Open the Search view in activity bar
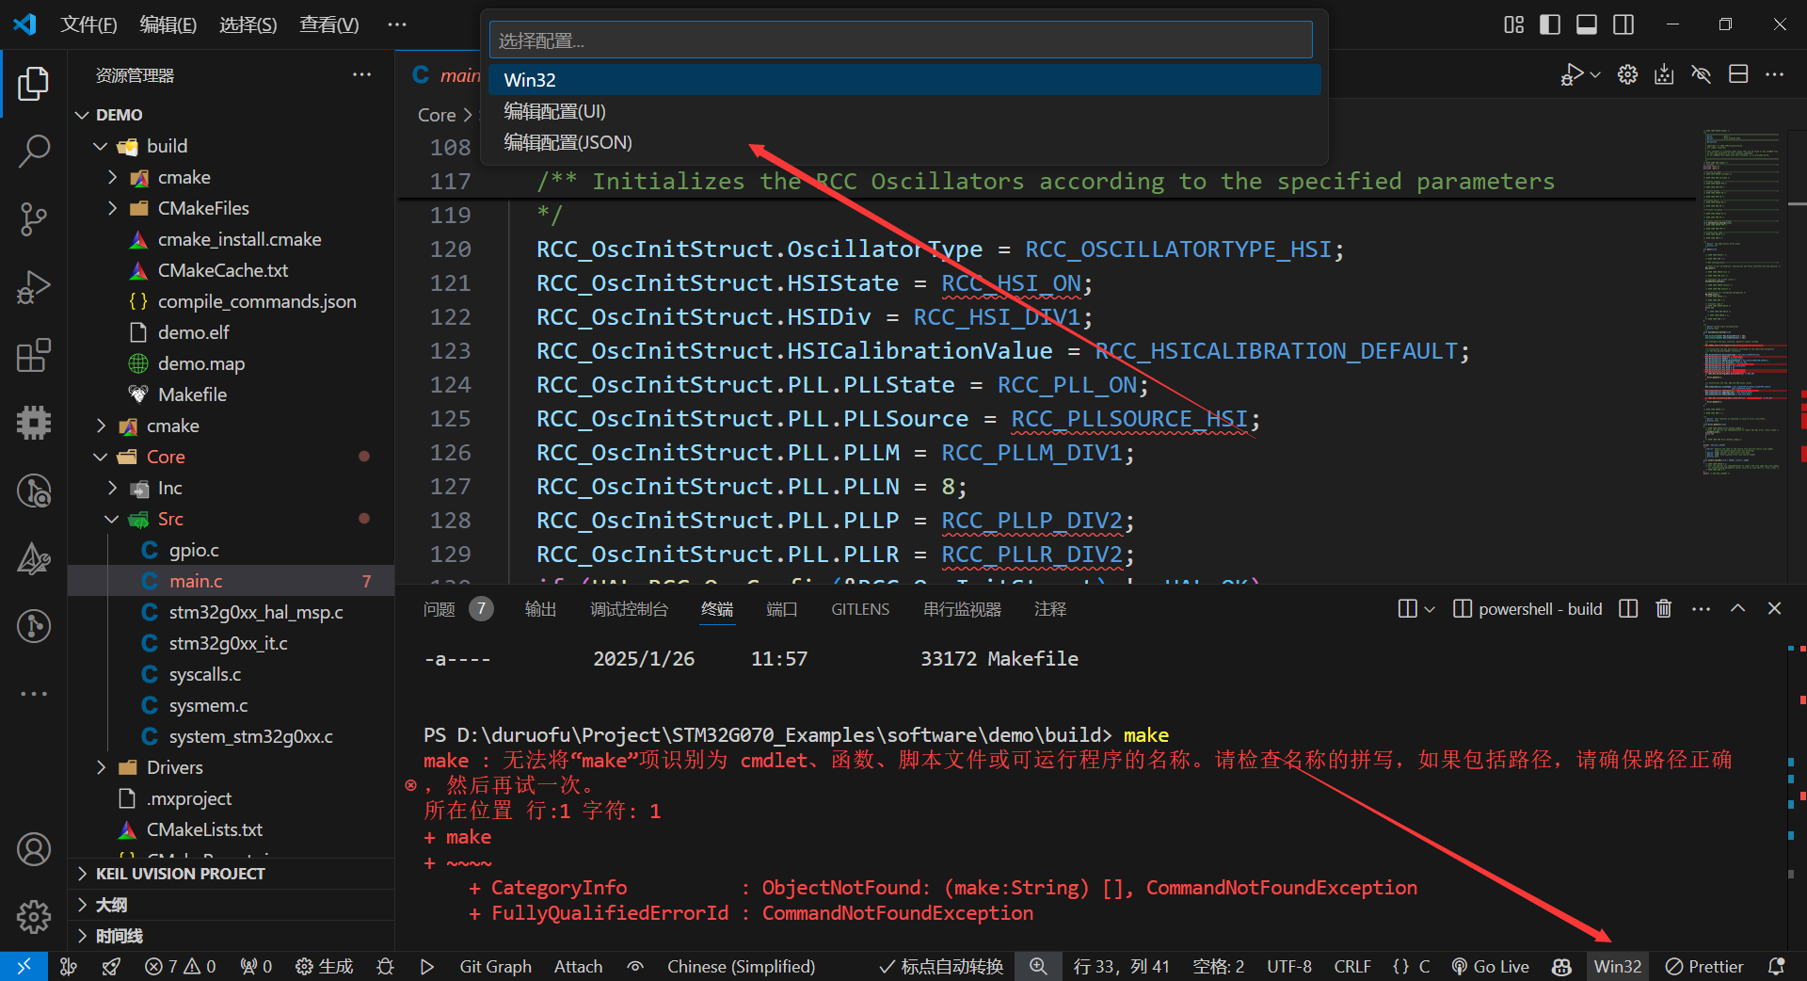This screenshot has height=981, width=1807. (x=34, y=151)
